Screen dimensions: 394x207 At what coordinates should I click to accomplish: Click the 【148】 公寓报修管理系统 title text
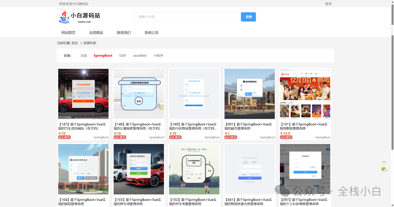pyautogui.click(x=138, y=126)
